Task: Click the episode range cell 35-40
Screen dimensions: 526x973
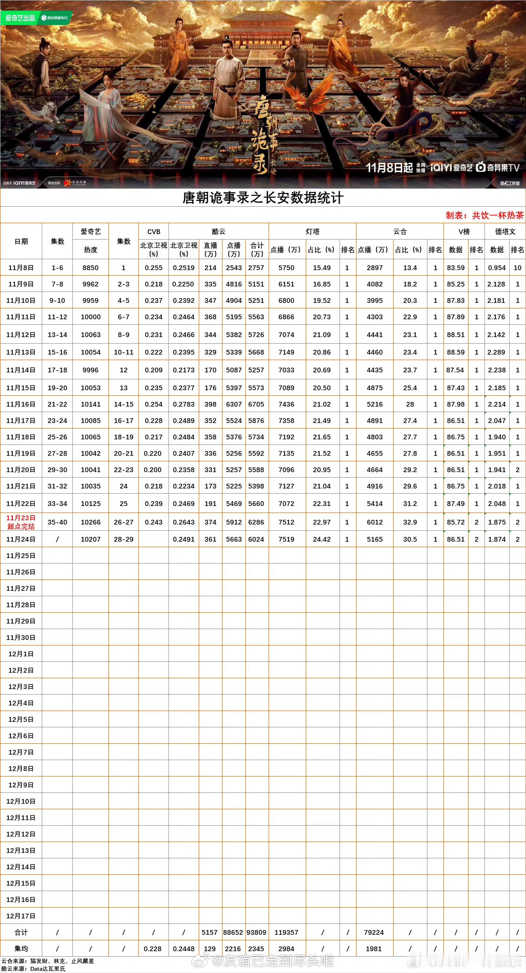Action: pyautogui.click(x=58, y=522)
